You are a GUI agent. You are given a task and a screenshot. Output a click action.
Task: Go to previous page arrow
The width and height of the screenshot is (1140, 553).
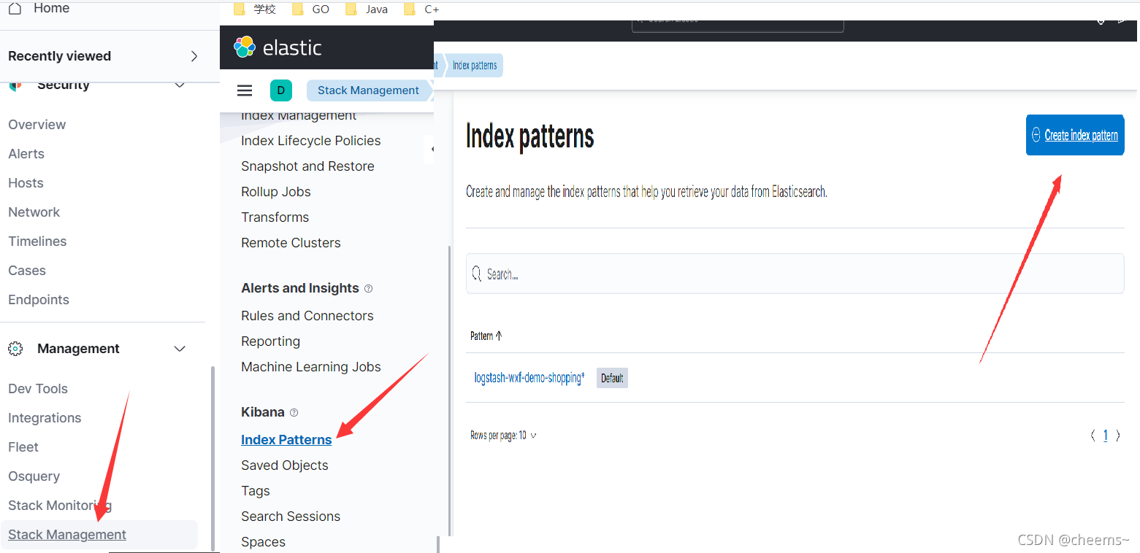[x=1093, y=436]
